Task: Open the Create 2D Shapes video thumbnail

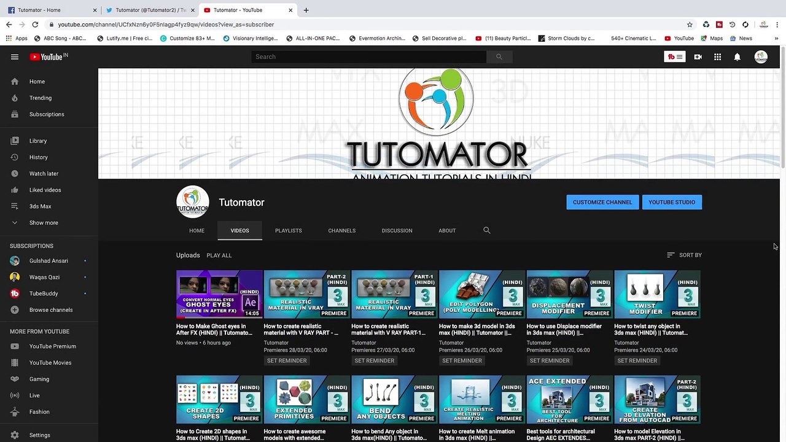Action: [x=219, y=400]
